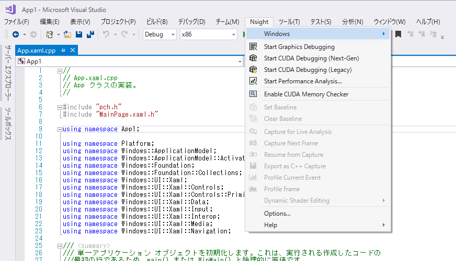
Task: Collapse the include block at line 6
Action: 60,107
